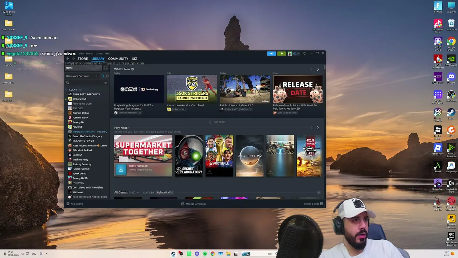Open Destiny 2 game cover
Screen dimensions: 458x258
point(250,156)
